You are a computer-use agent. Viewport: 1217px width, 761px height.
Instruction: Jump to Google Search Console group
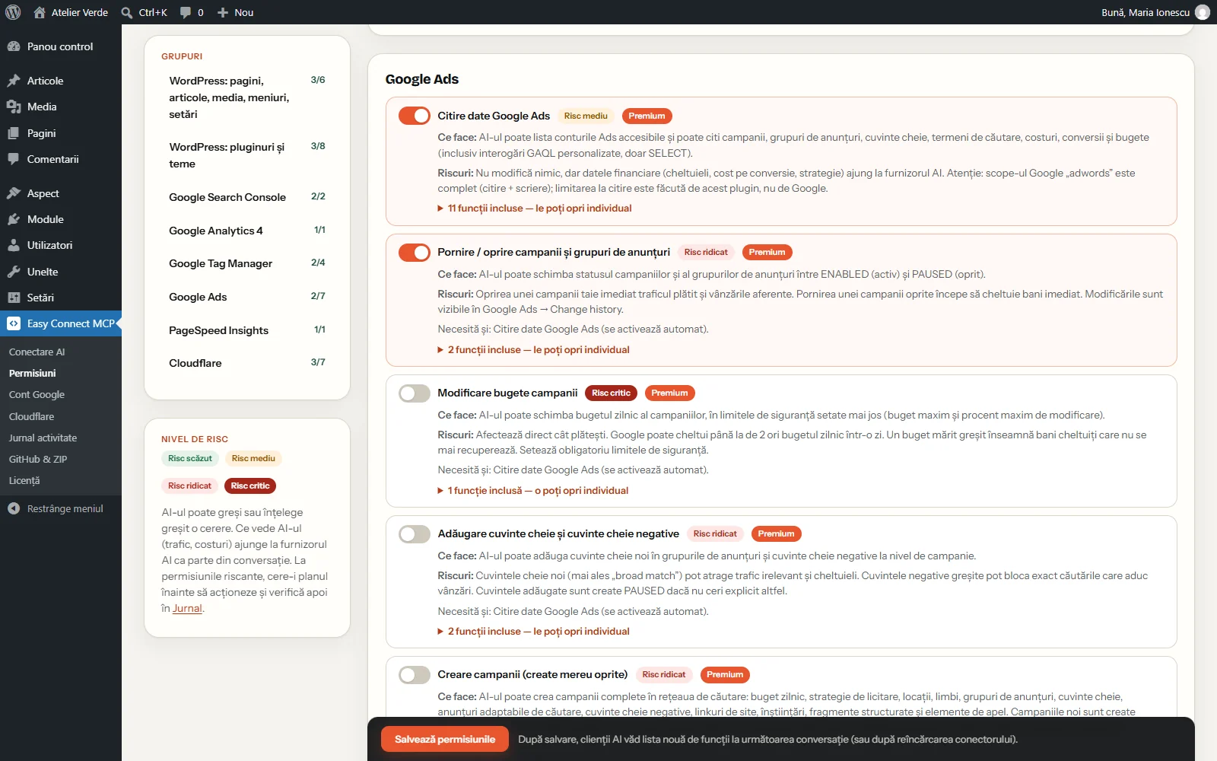(247, 197)
